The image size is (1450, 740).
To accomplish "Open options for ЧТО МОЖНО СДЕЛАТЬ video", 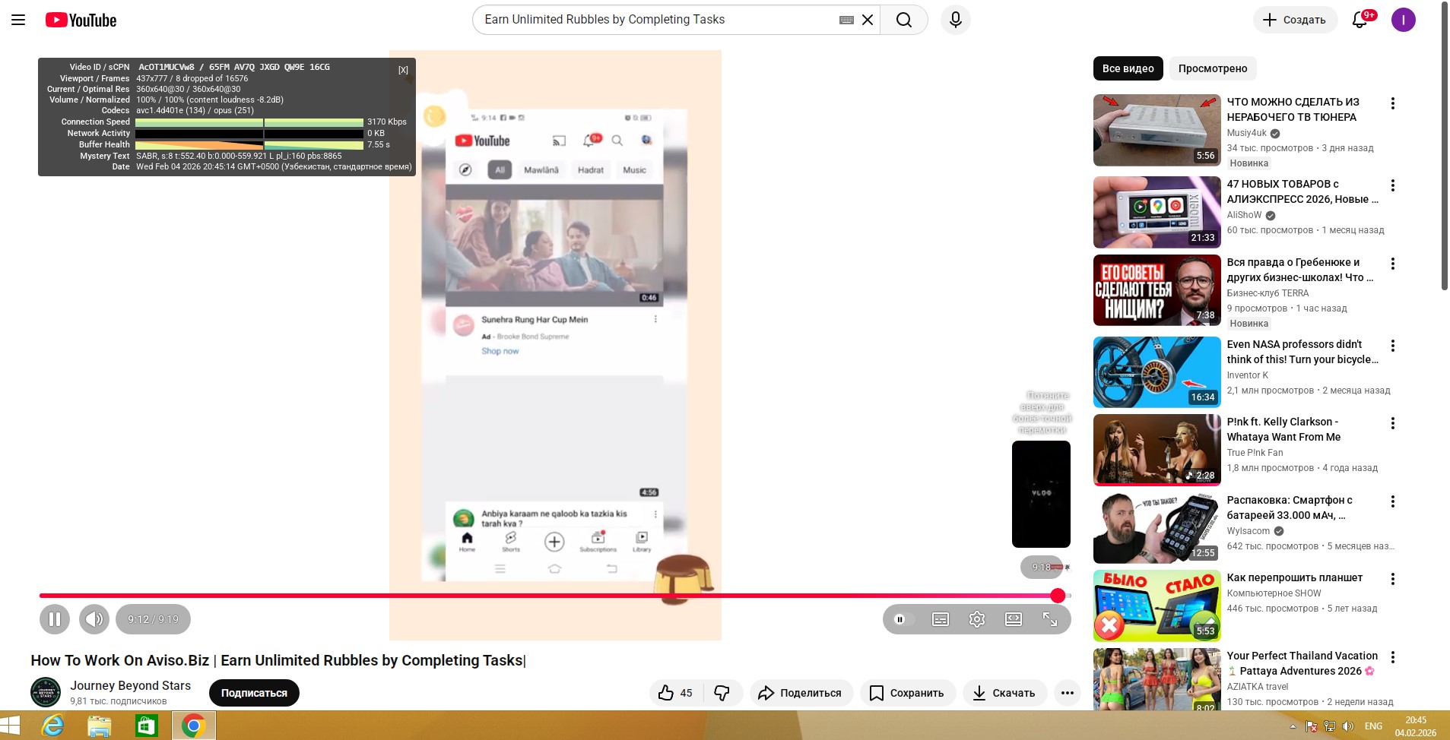I will pos(1393,103).
